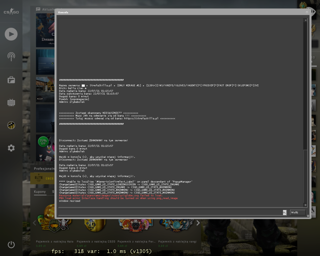The image size is (320, 256).
Task: Click the power quit icon
Action: tap(11, 244)
